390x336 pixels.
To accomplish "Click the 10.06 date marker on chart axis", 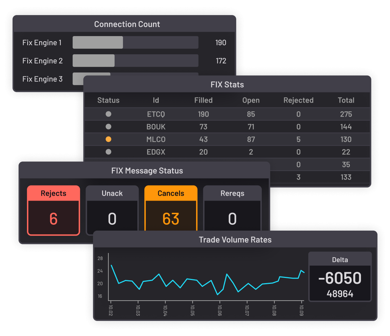I will [x=220, y=309].
